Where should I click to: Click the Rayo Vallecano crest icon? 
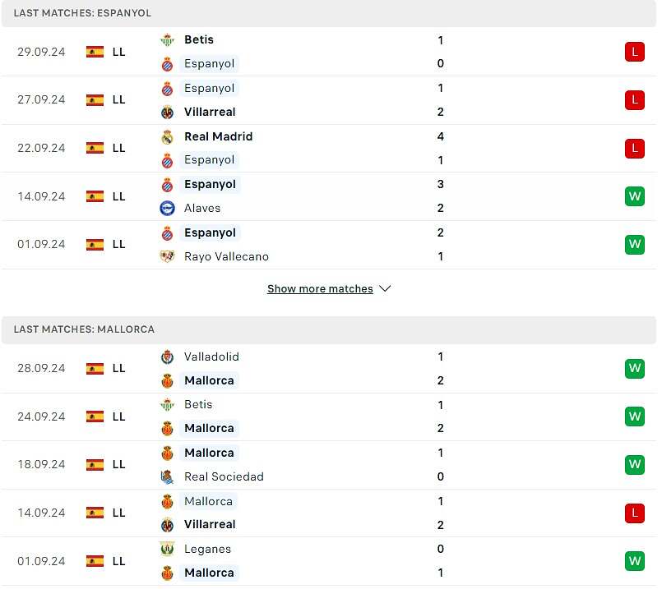[168, 257]
